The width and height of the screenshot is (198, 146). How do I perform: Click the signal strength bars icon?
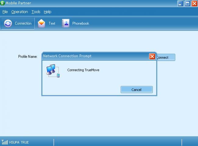pos(5,142)
